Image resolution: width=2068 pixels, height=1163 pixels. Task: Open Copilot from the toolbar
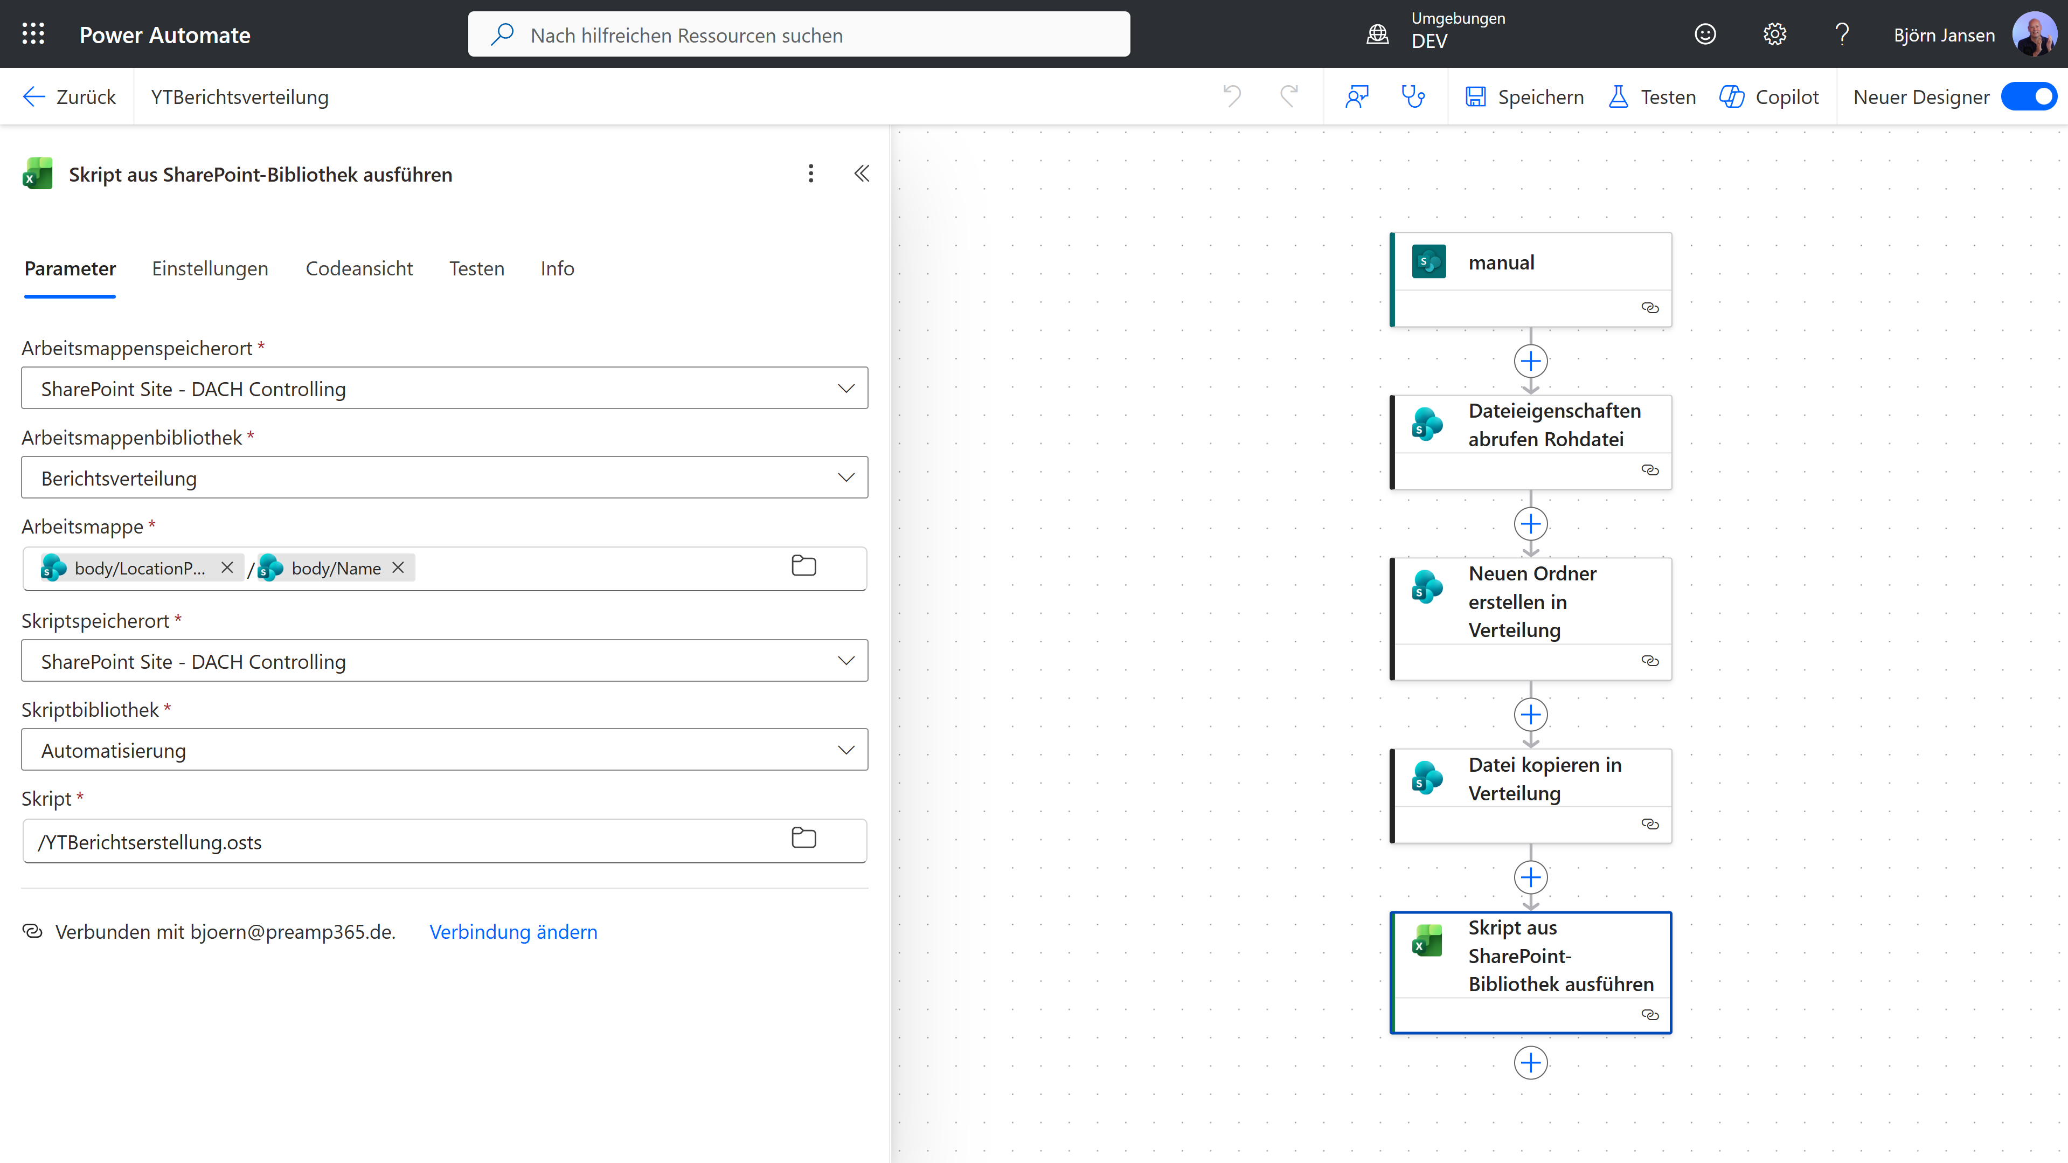pyautogui.click(x=1768, y=96)
